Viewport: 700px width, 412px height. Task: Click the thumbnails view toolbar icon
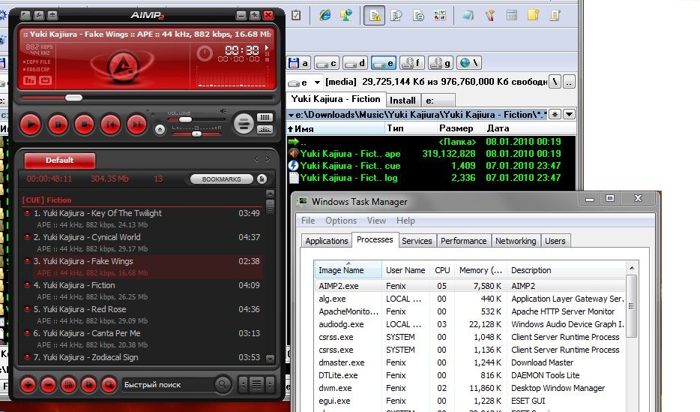click(x=440, y=16)
